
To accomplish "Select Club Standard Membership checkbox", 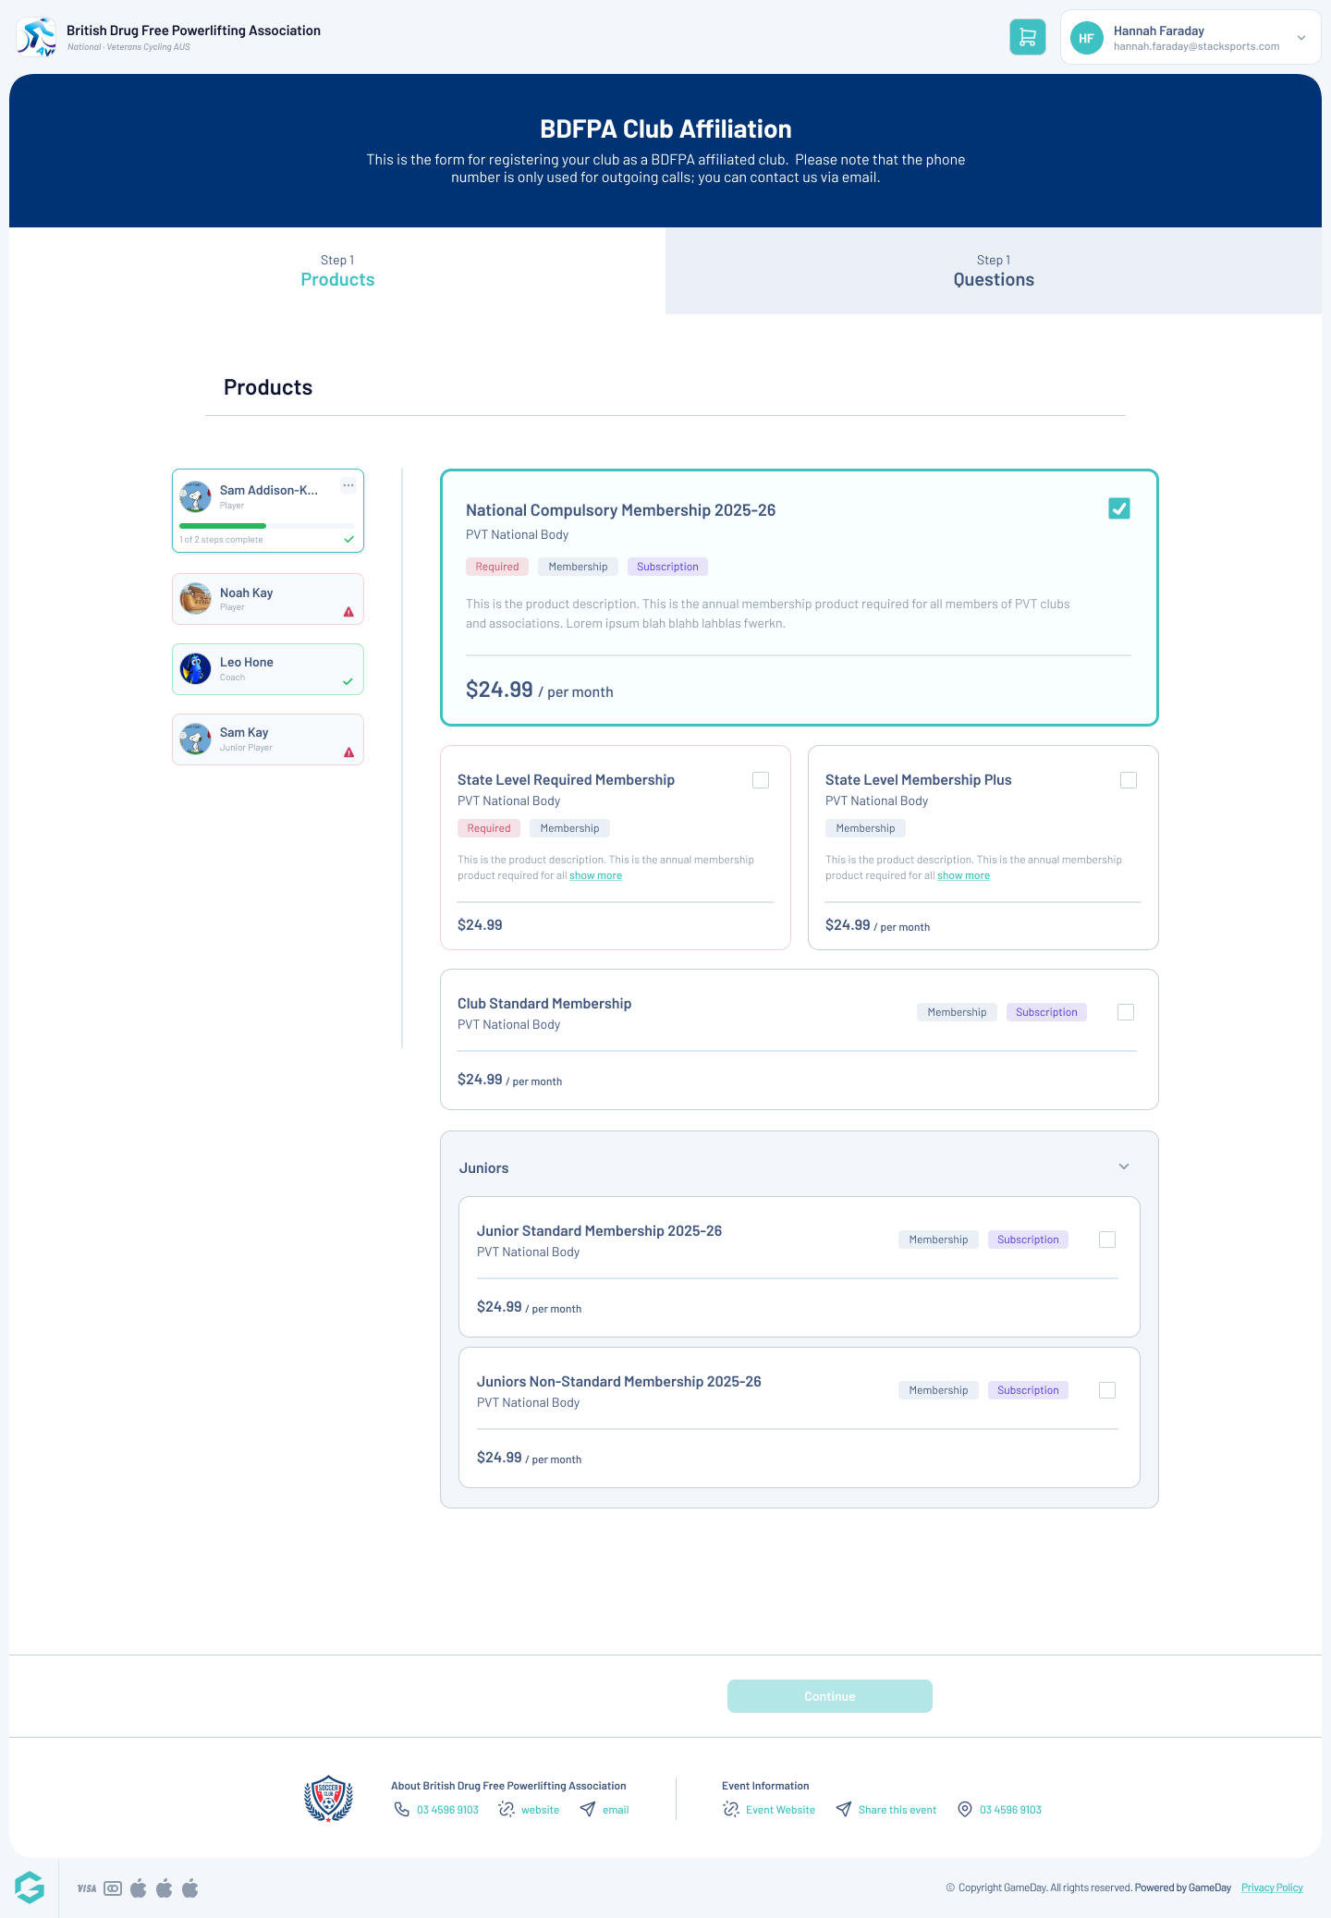I will (x=1126, y=1012).
